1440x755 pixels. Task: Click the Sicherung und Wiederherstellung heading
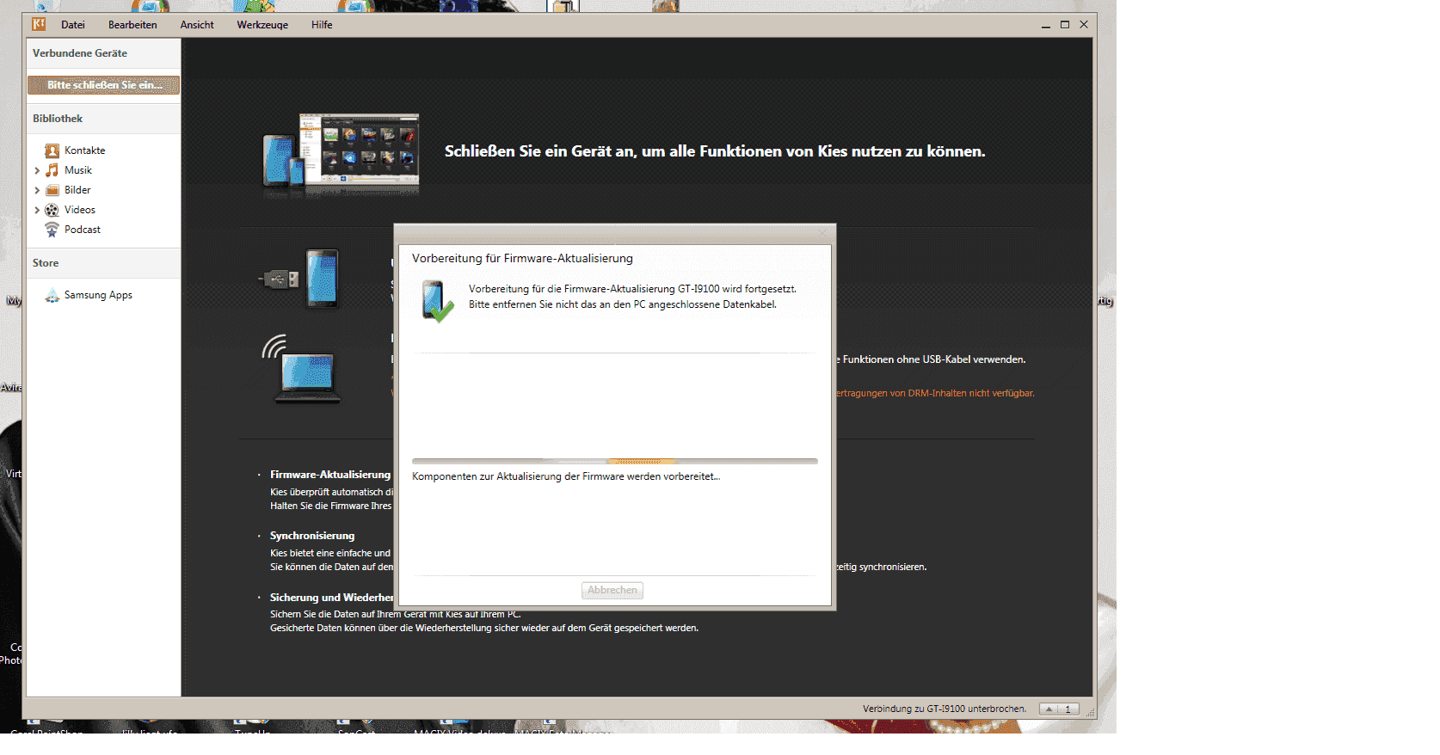[x=331, y=598]
